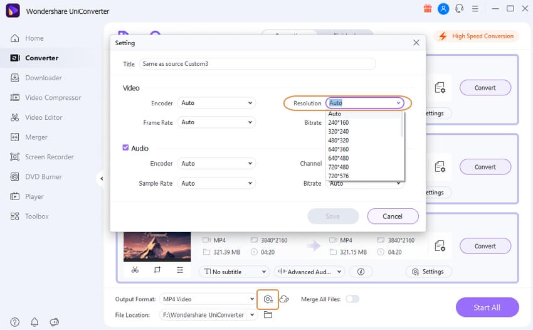This screenshot has width=533, height=330.
Task: Choose 640*480 resolution option
Action: (x=363, y=158)
